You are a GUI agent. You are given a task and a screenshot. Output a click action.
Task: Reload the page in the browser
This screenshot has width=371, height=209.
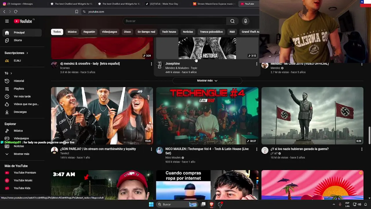[x=16, y=12]
